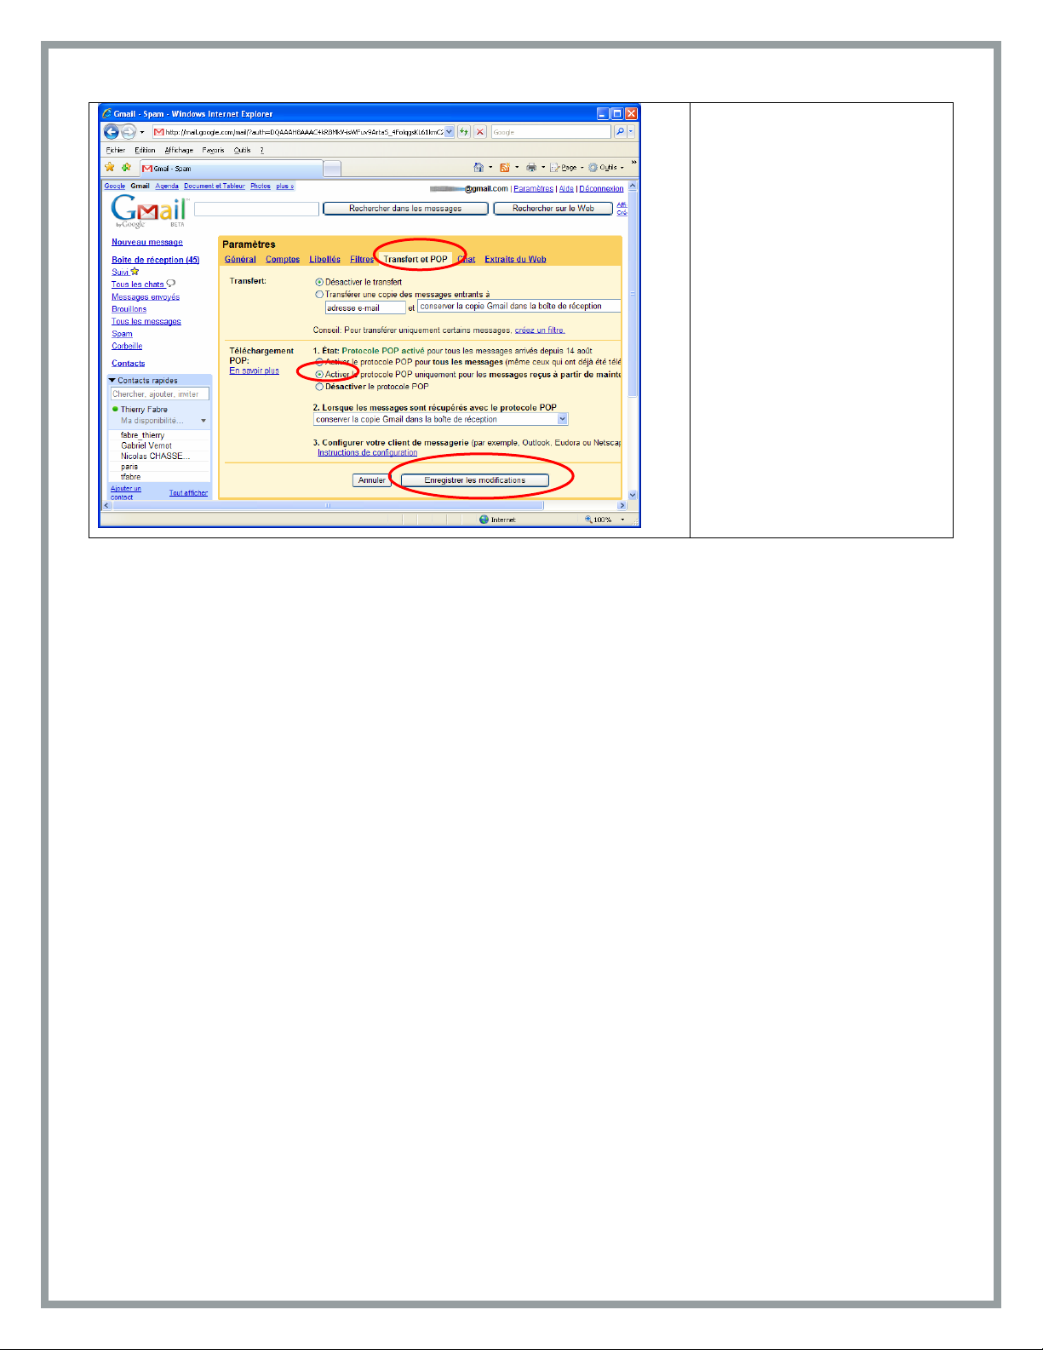Click the Paramètres link in header
The image size is (1043, 1350).
click(x=534, y=189)
